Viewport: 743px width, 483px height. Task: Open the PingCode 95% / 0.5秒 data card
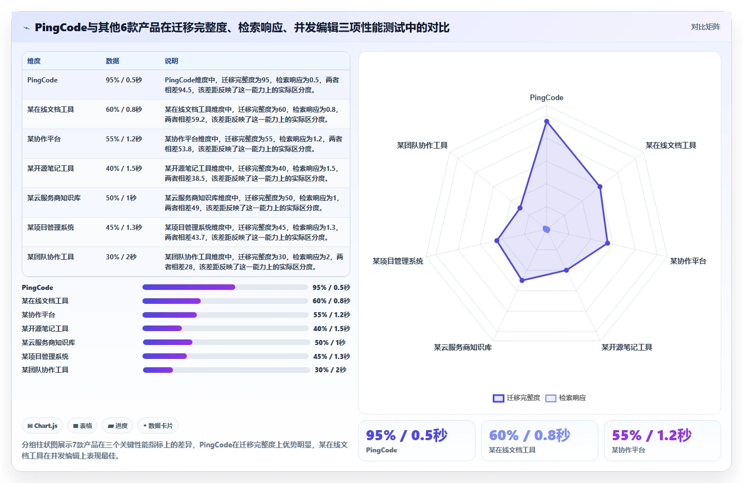pos(417,441)
